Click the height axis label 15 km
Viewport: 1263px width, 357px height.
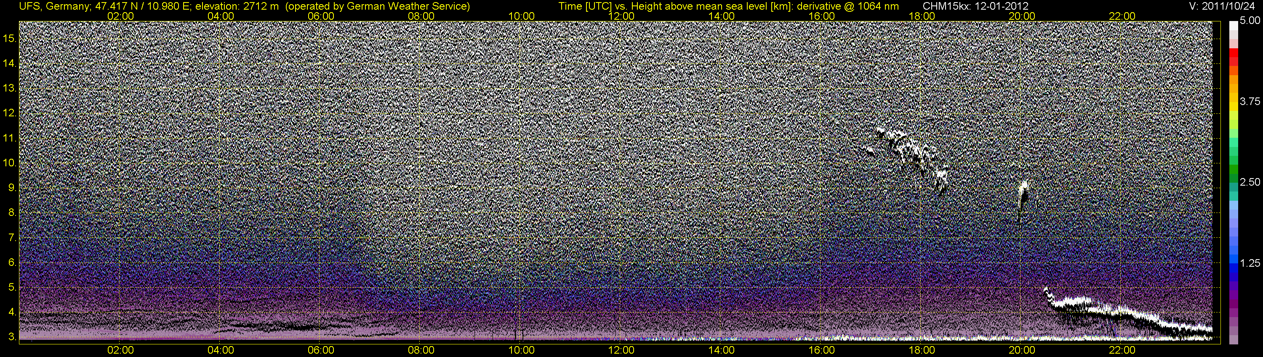[10, 38]
